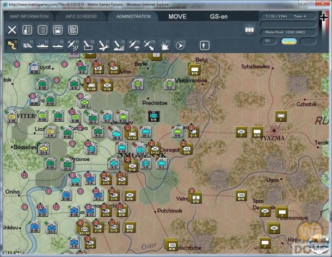Screen dimensions: 332x257
Task: Select the bomb airfield mode icon (F7)
Action: pyautogui.click(x=103, y=45)
